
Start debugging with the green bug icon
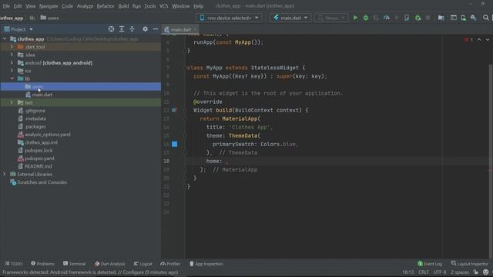pyautogui.click(x=366, y=18)
